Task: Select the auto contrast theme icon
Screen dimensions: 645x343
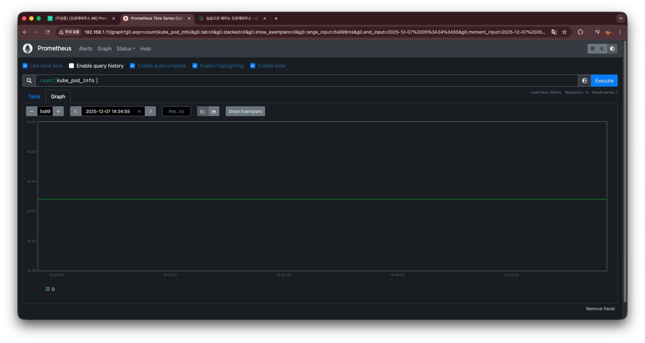Action: click(x=612, y=49)
